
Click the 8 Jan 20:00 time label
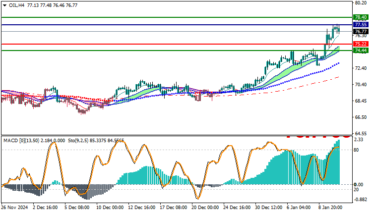tap(330, 208)
